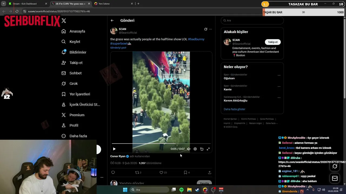This screenshot has width=346, height=194.
Task: Reload the page
Action: click(17, 11)
